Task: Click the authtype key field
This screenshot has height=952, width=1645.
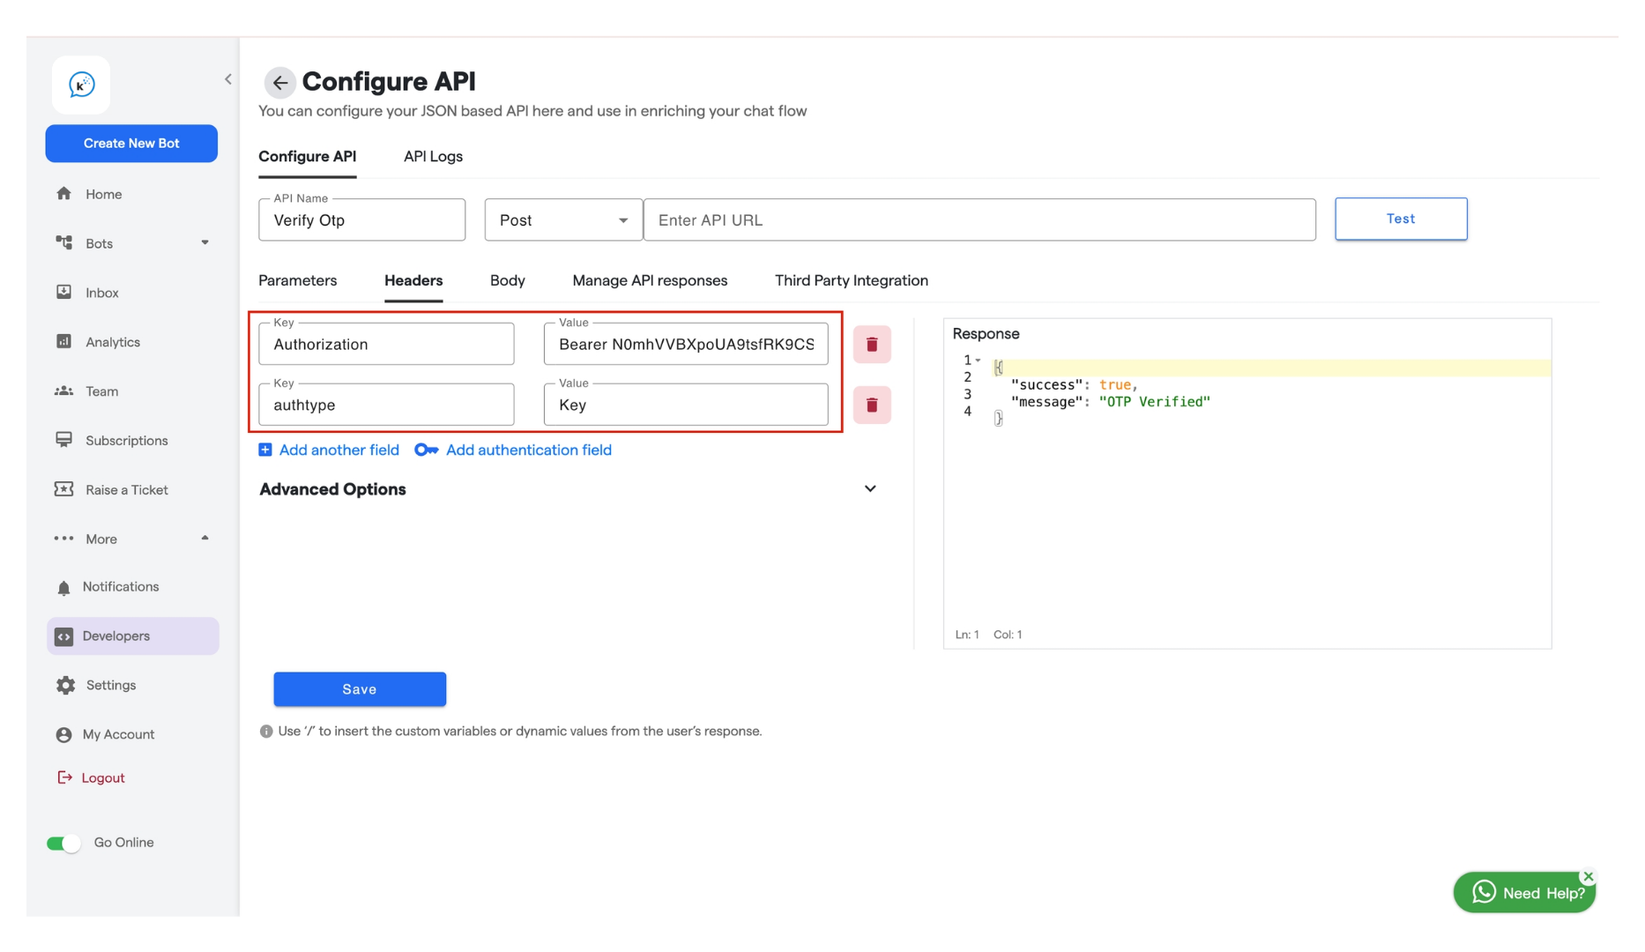Action: click(x=386, y=405)
